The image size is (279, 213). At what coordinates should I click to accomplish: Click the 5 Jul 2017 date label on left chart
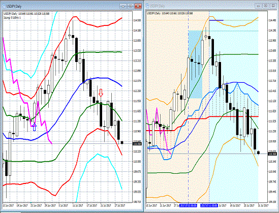64,205
